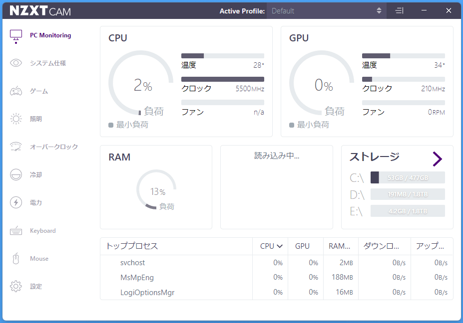Screen dimensions: 463x323
Task: Open the 照明 lighting sun icon
Action: [16, 119]
